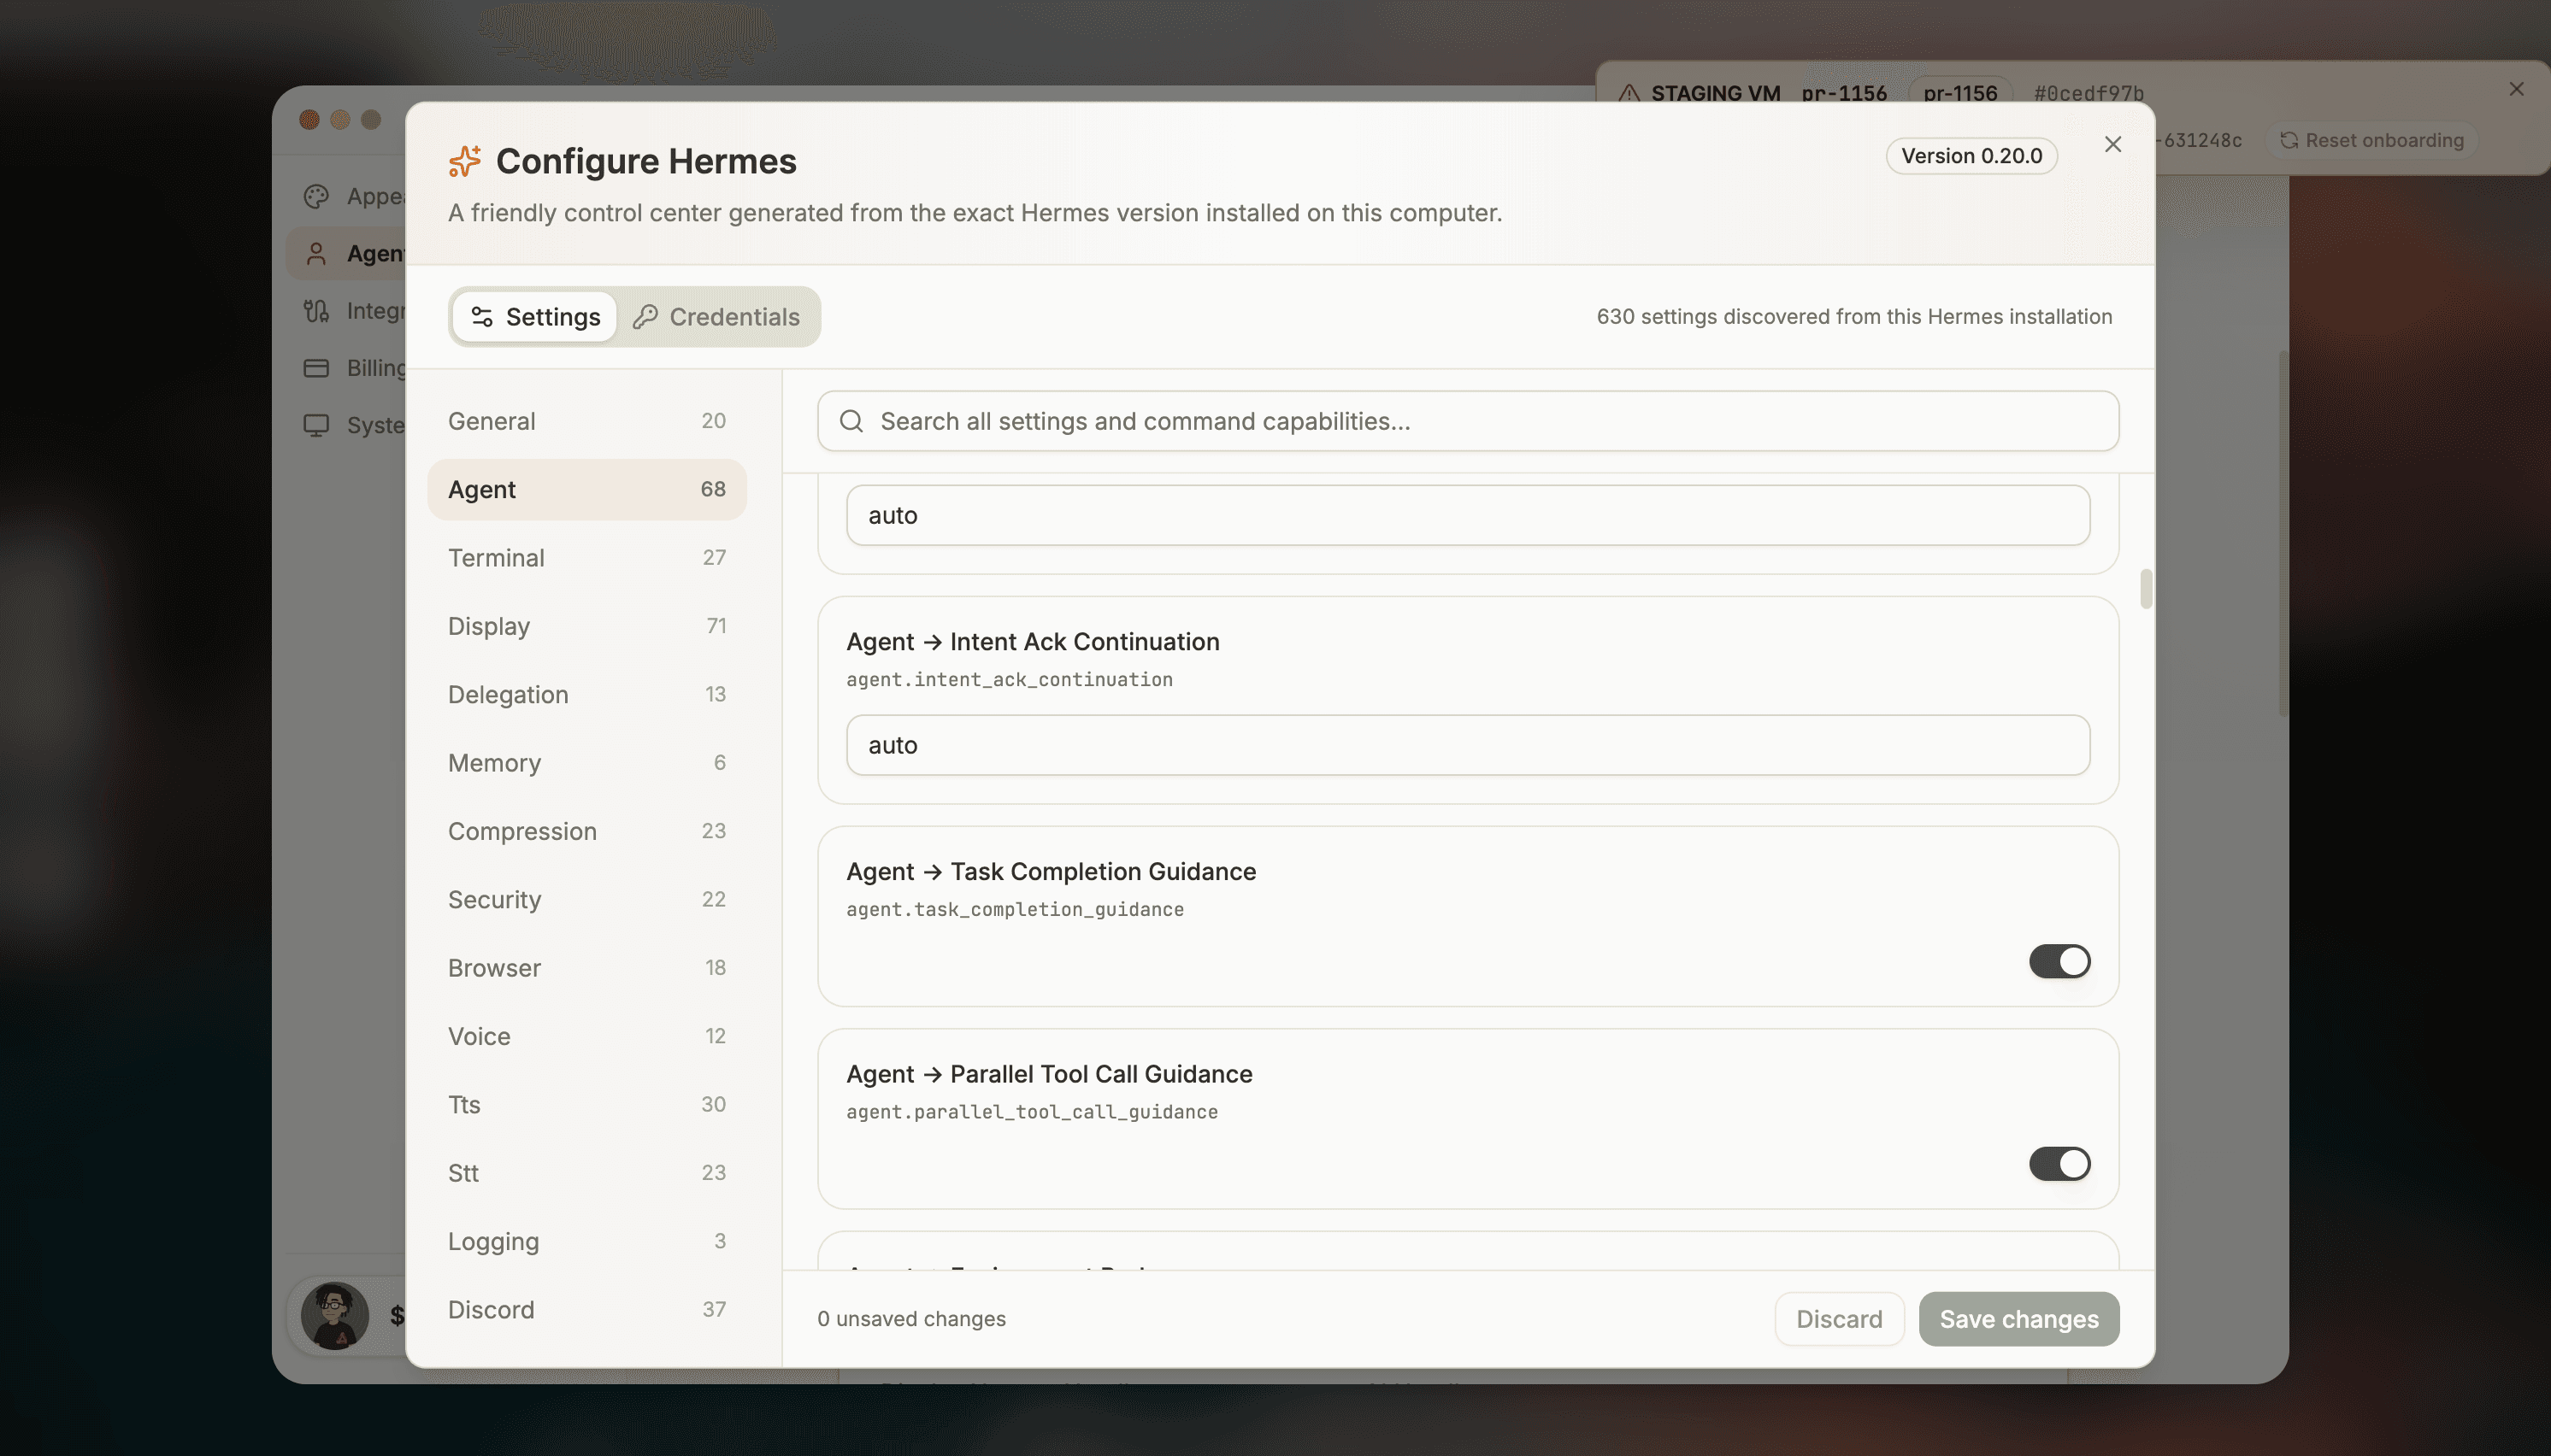The image size is (2551, 1456).
Task: Switch to the Credentials tab
Action: (716, 317)
